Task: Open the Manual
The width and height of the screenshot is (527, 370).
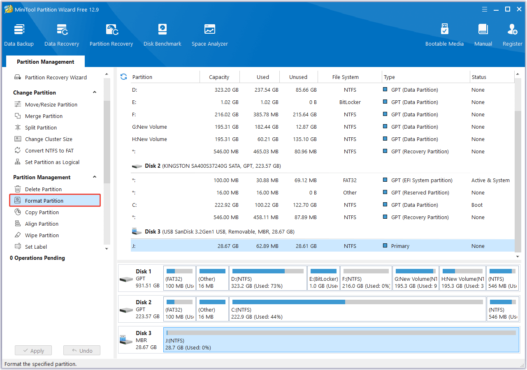Action: click(483, 34)
